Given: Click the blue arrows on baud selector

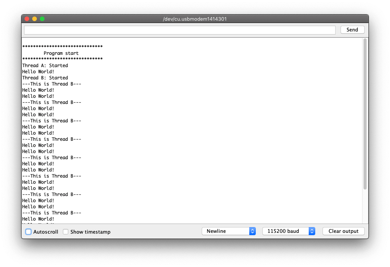Looking at the screenshot, I should click(x=312, y=231).
